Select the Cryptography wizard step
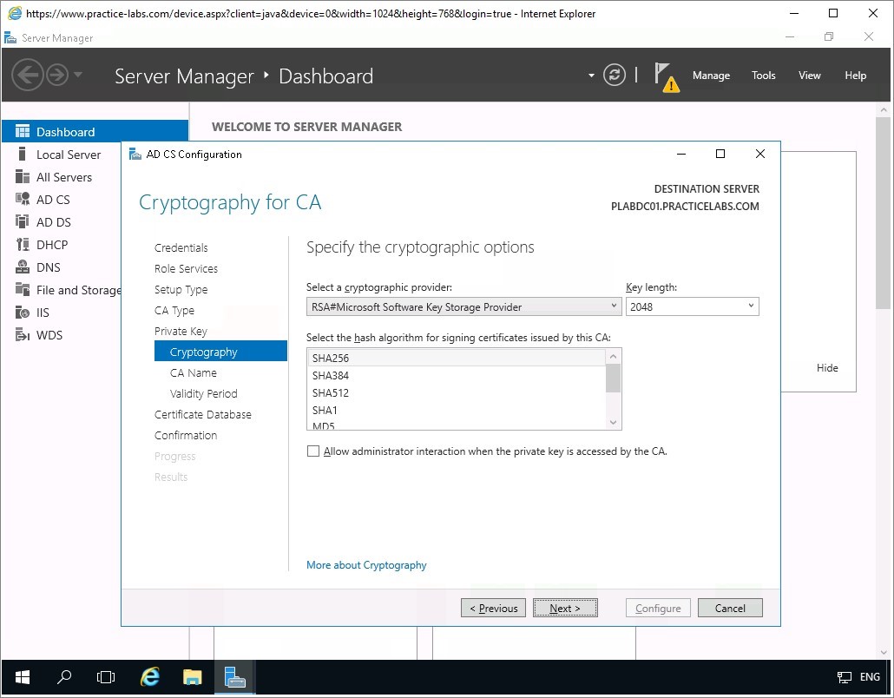 [x=220, y=352]
